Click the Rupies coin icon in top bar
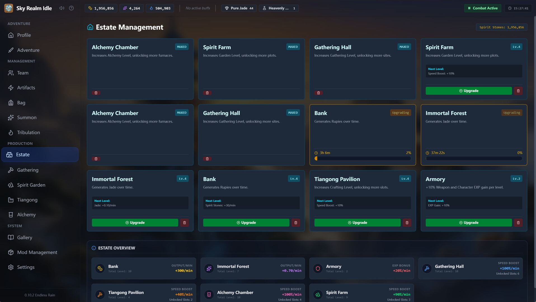 90,8
